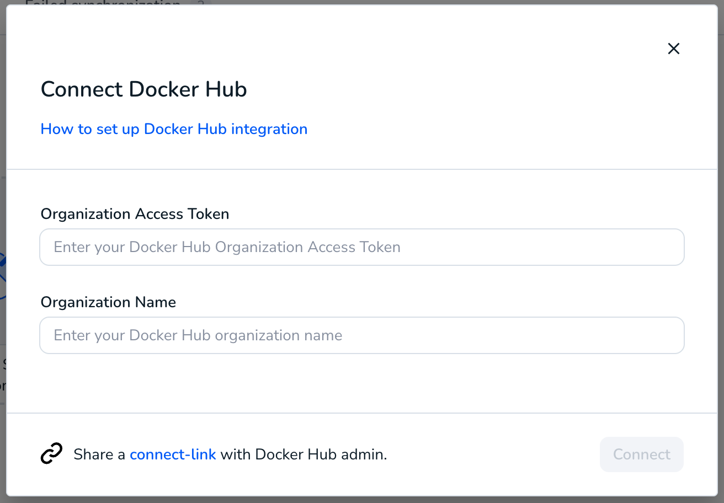Viewport: 724px width, 503px height.
Task: Click the chain link icon
Action: pyautogui.click(x=52, y=454)
